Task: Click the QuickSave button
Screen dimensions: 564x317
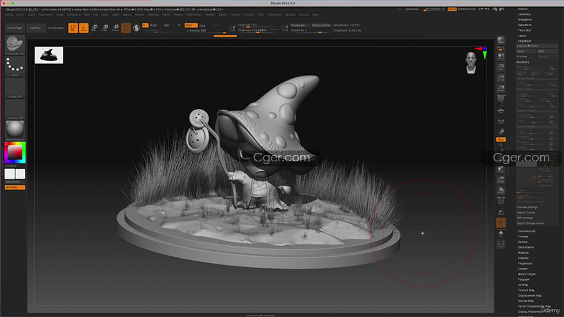Action: pyautogui.click(x=413, y=10)
